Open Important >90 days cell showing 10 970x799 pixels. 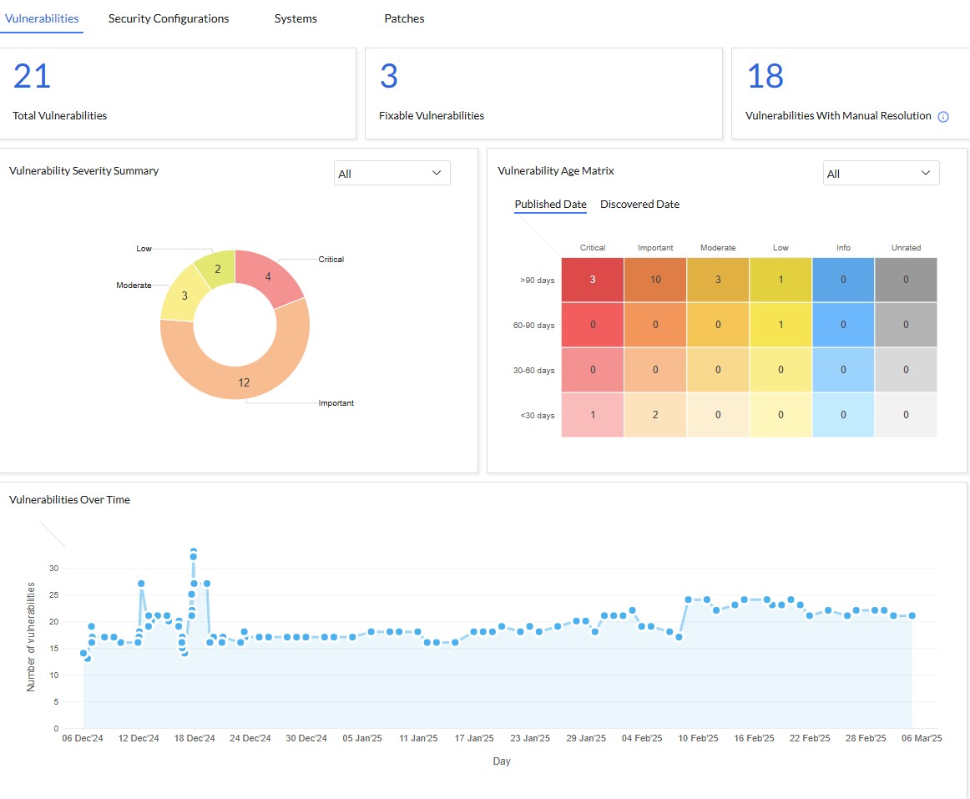[x=655, y=280]
